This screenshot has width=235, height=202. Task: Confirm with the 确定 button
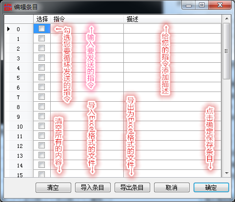211,187
